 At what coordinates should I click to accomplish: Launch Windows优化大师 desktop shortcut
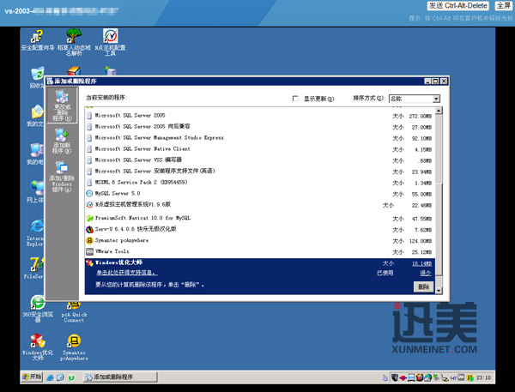tap(38, 347)
